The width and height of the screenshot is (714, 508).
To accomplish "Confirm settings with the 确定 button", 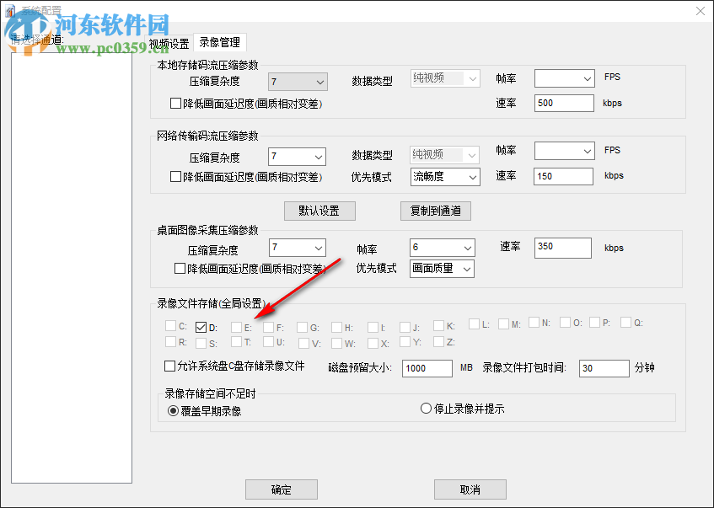I will (x=281, y=489).
